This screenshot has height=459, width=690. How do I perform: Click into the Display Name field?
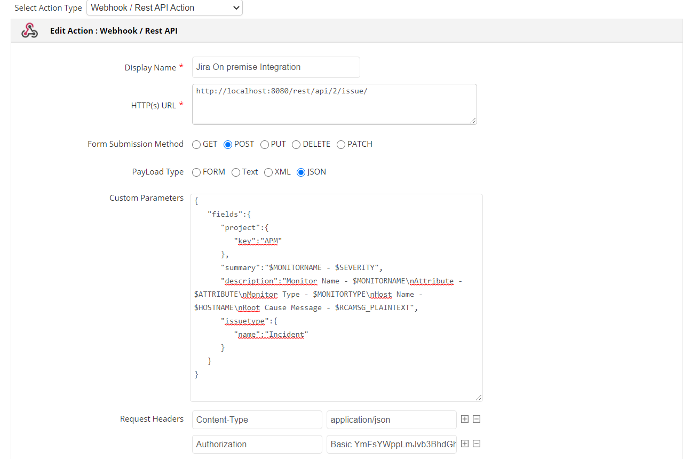point(275,67)
